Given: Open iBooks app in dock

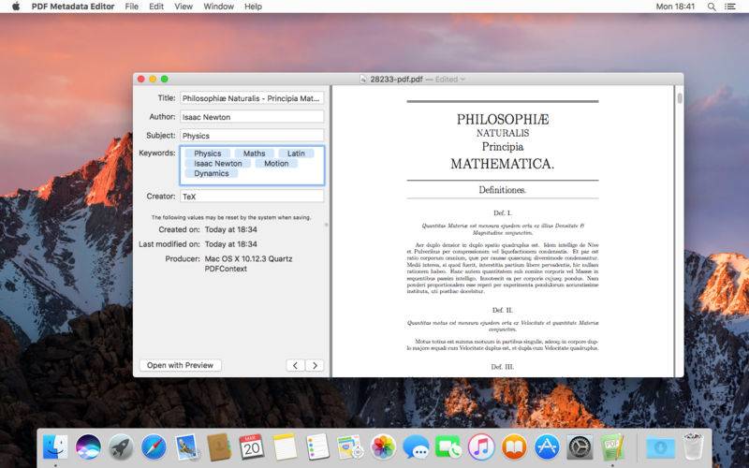Looking at the screenshot, I should [514, 447].
